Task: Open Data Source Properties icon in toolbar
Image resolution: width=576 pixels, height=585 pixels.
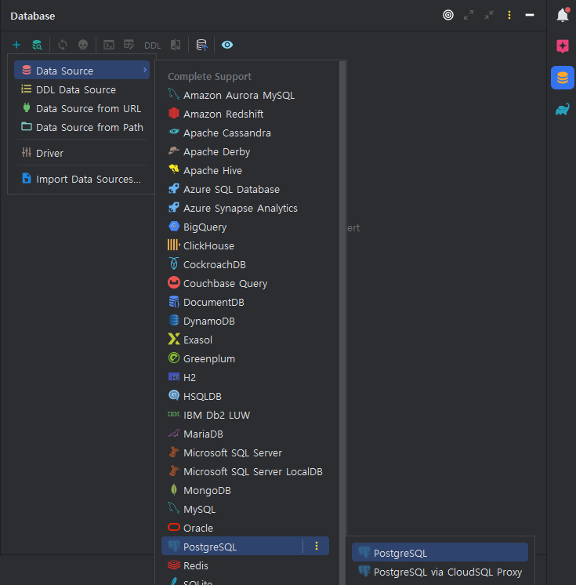Action: 37,45
